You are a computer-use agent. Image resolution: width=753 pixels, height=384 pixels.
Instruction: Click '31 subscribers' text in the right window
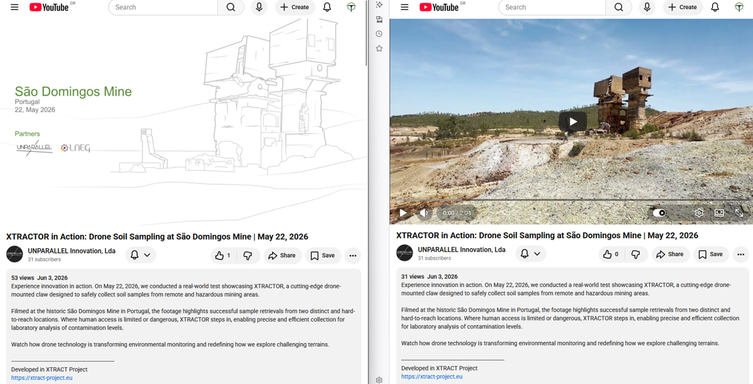[x=434, y=258]
